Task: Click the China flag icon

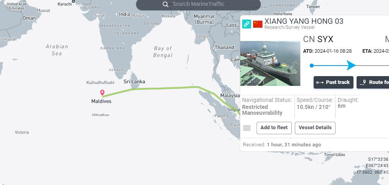Action: pos(258,24)
